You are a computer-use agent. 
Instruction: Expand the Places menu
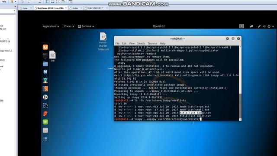point(69,26)
